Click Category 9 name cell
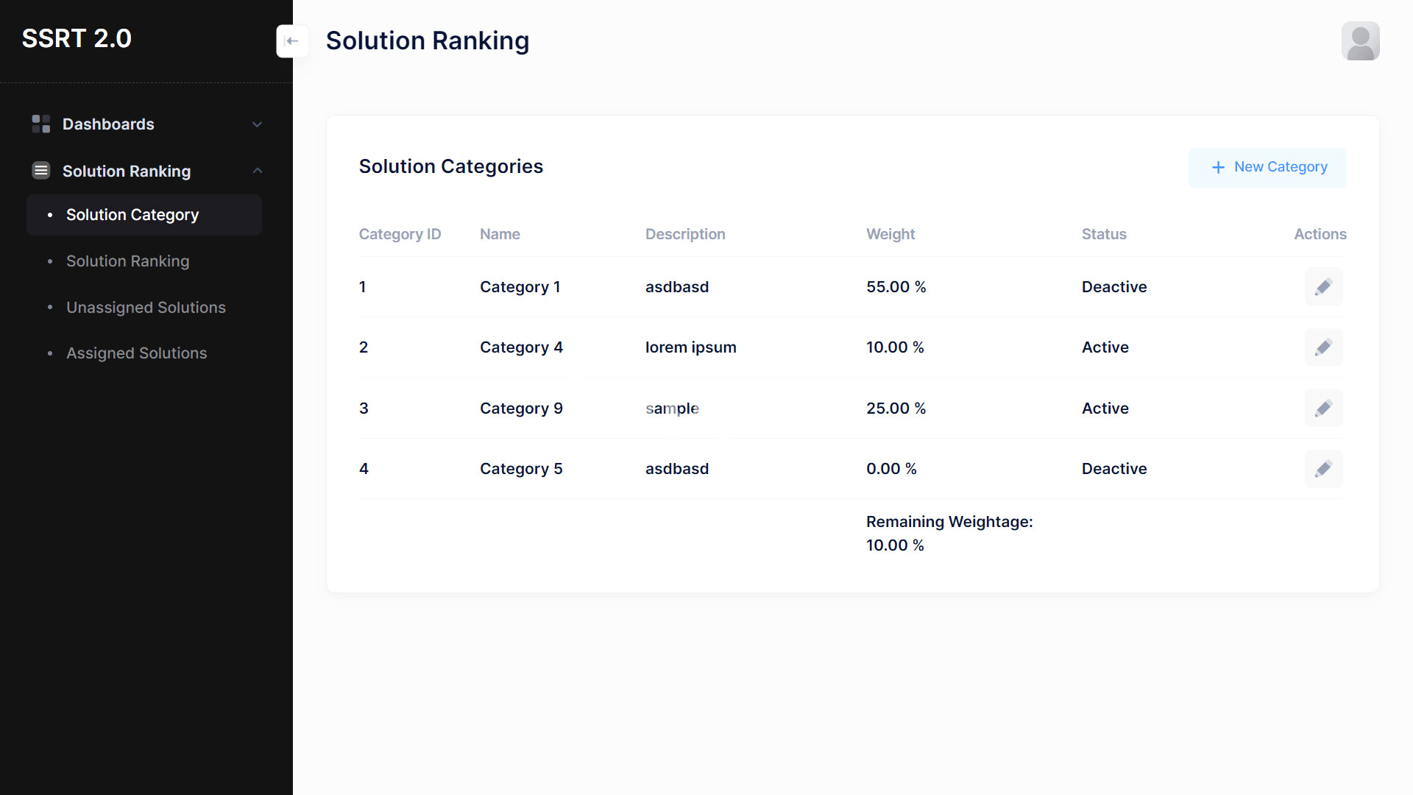Image resolution: width=1413 pixels, height=795 pixels. click(521, 409)
